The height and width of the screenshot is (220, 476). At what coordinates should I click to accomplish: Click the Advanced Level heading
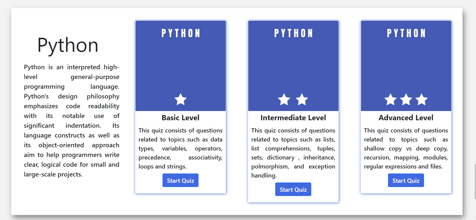pyautogui.click(x=405, y=117)
